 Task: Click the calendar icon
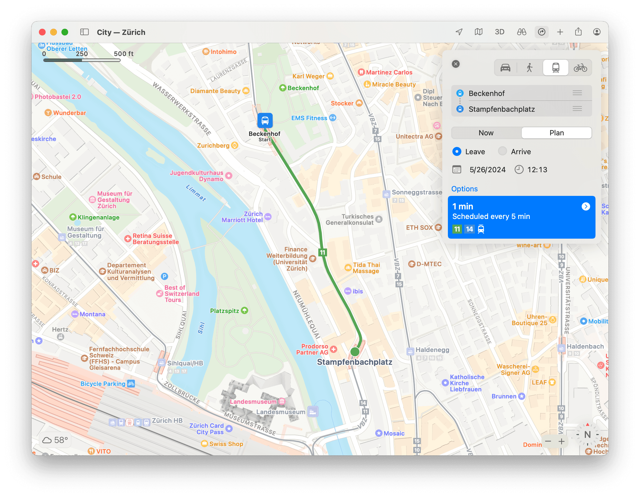tap(457, 169)
